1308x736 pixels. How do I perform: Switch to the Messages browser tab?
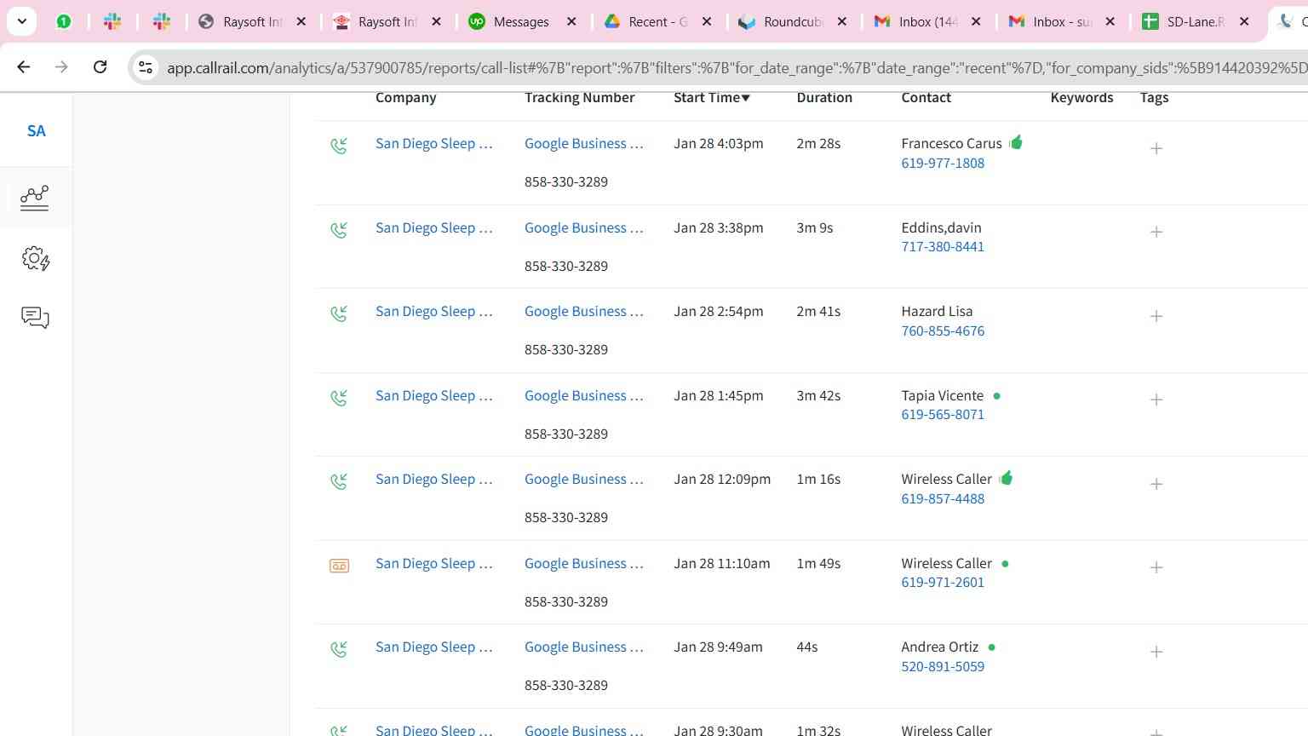(x=520, y=22)
